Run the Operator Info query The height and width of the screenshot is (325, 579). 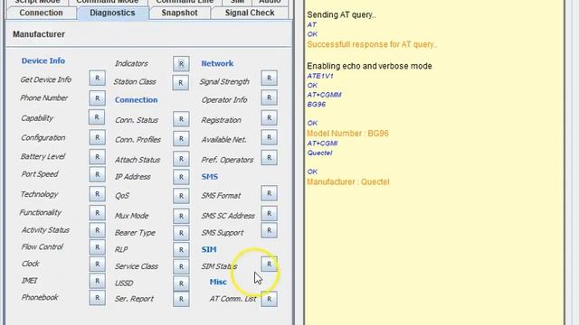269,97
